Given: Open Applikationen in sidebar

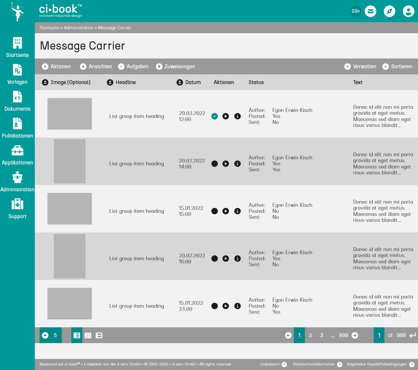Looking at the screenshot, I should (x=17, y=155).
